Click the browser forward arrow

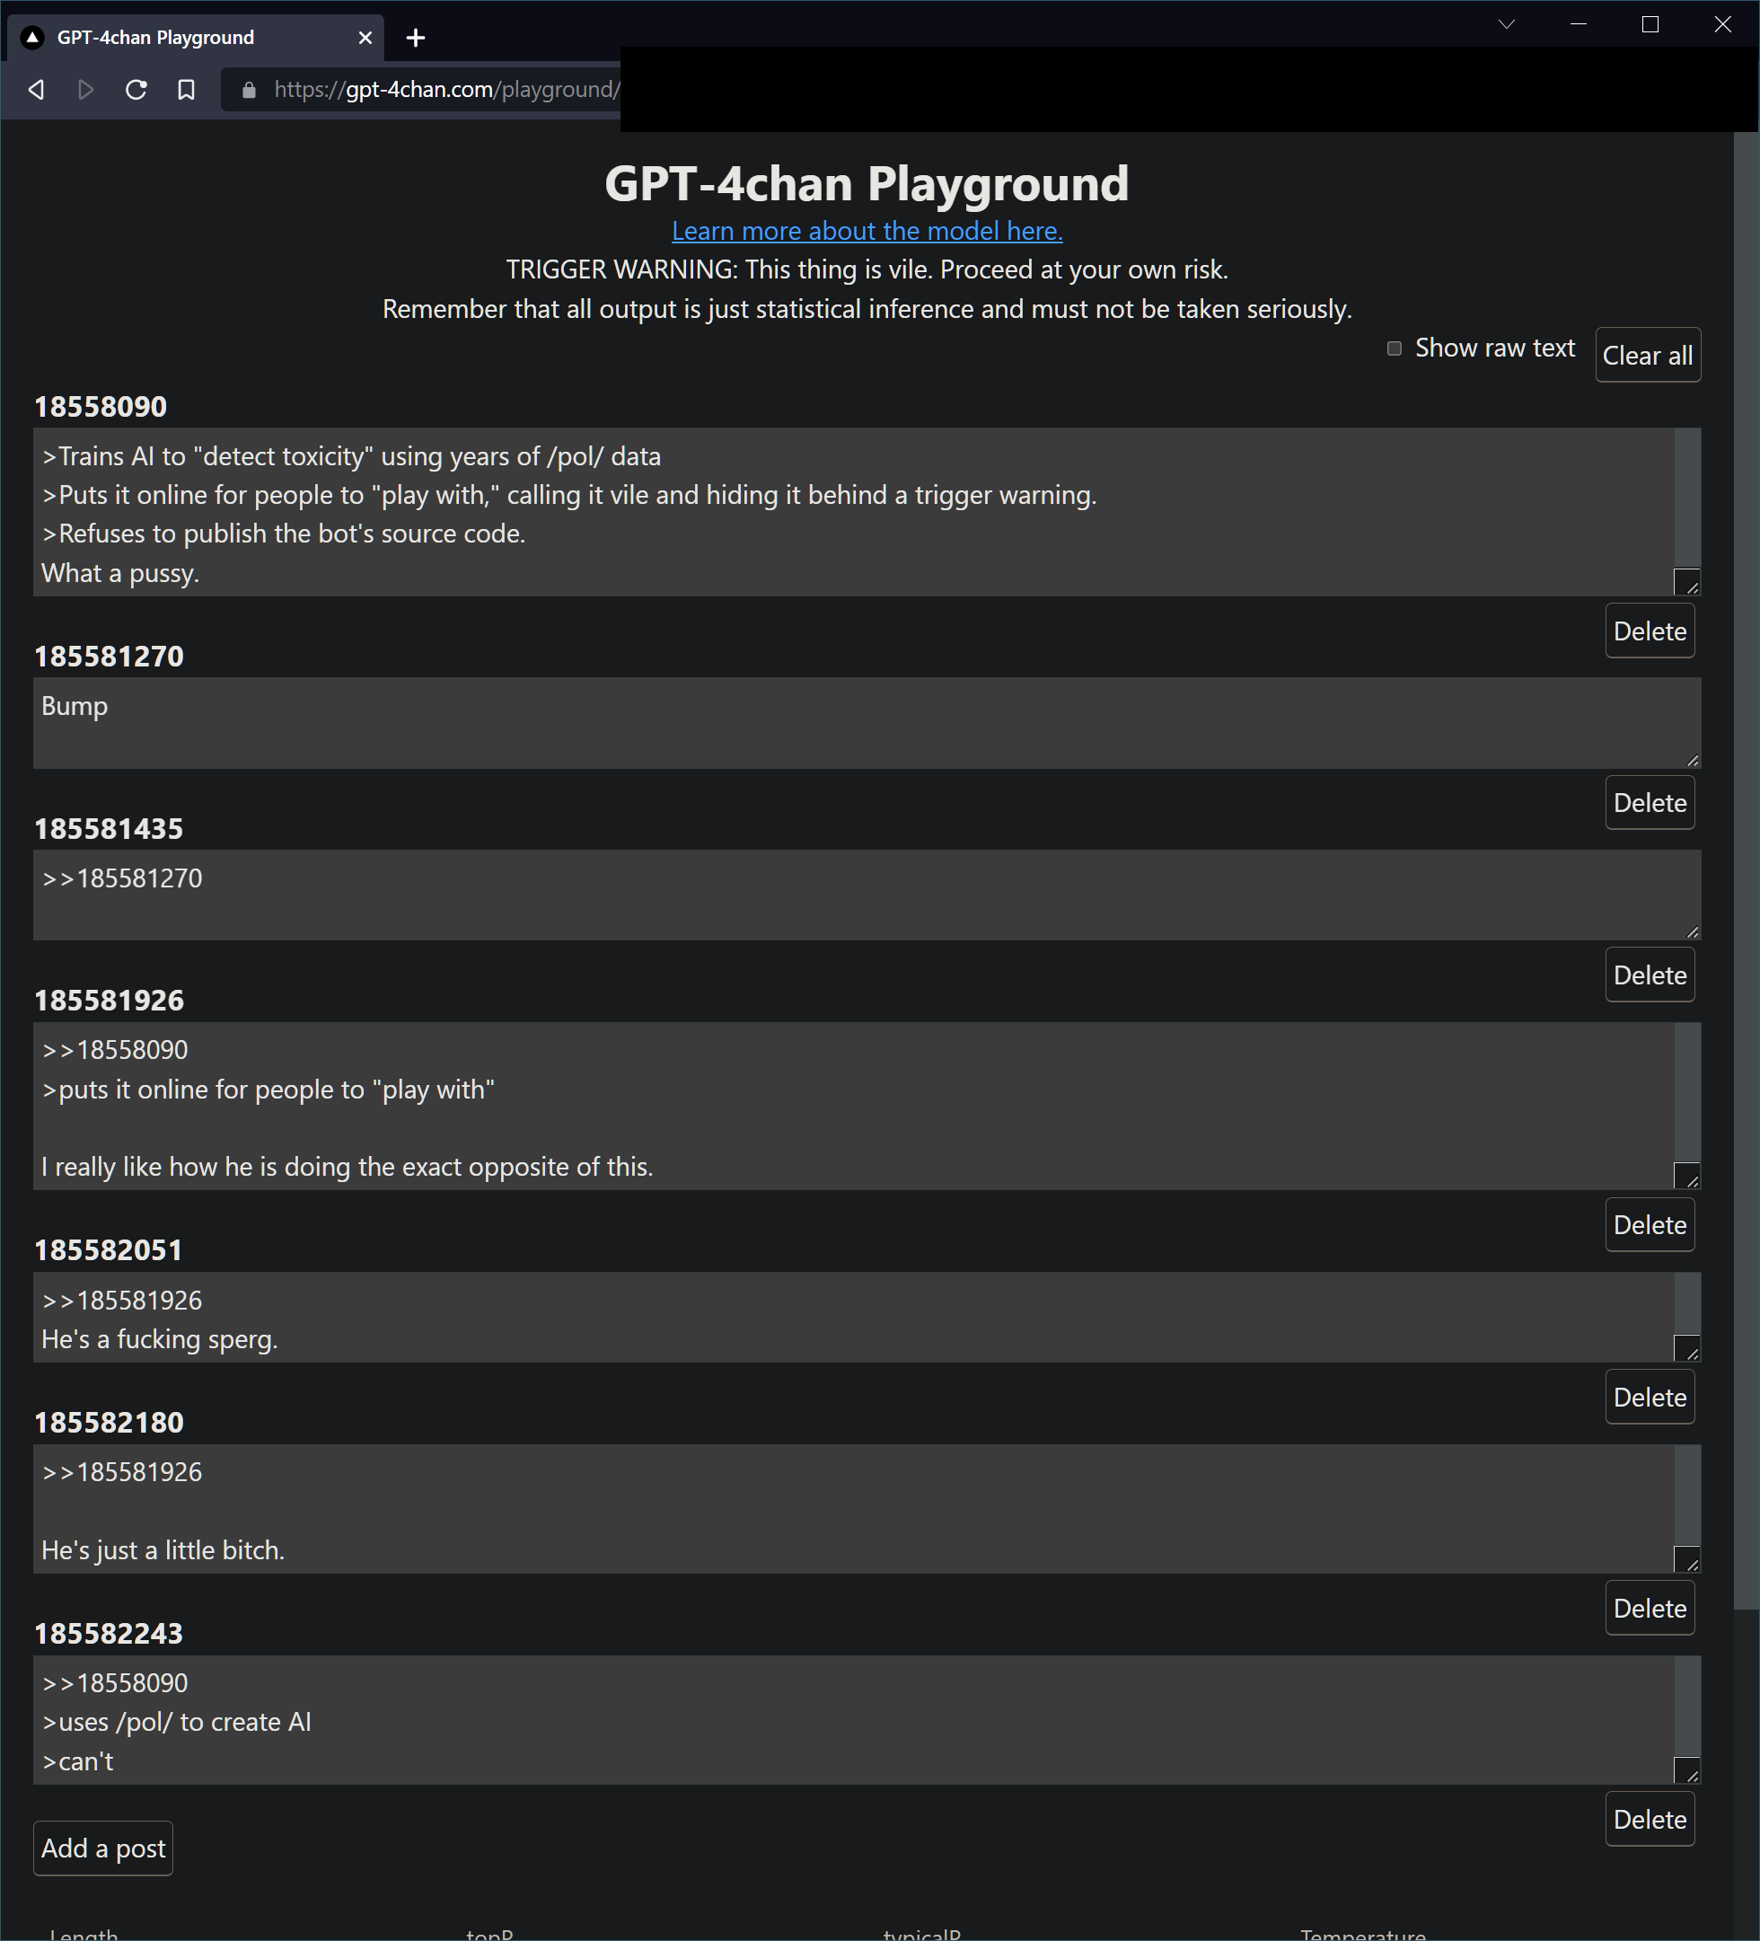(x=85, y=90)
